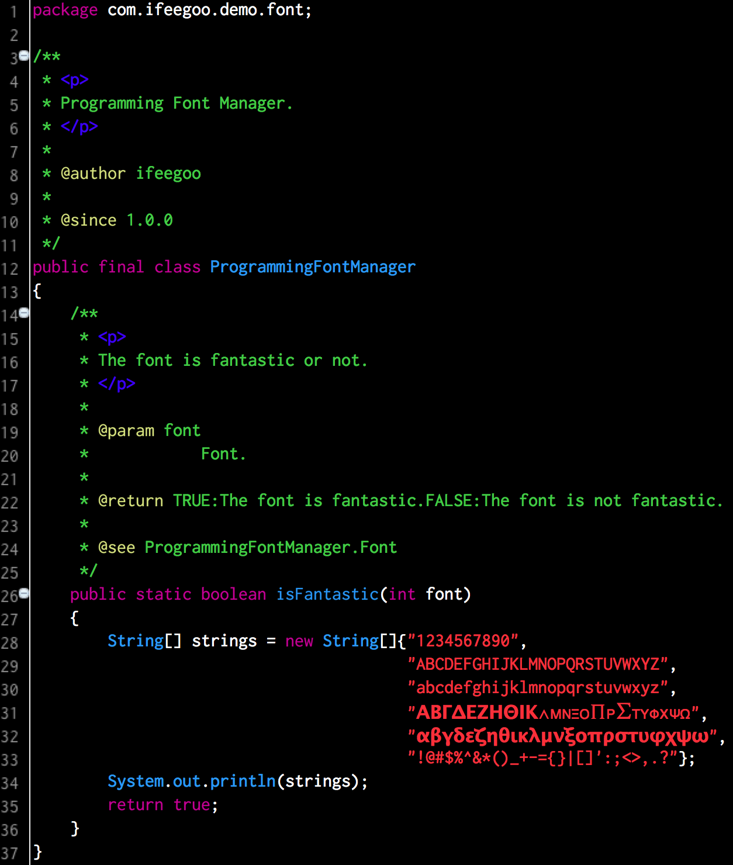Collapse the class Javadoc comment at line 3
This screenshot has width=733, height=865.
click(x=24, y=56)
